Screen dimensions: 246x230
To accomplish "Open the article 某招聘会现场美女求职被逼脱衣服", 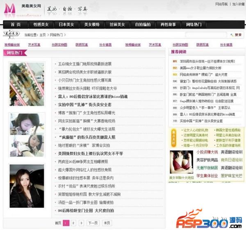I will (x=85, y=72).
